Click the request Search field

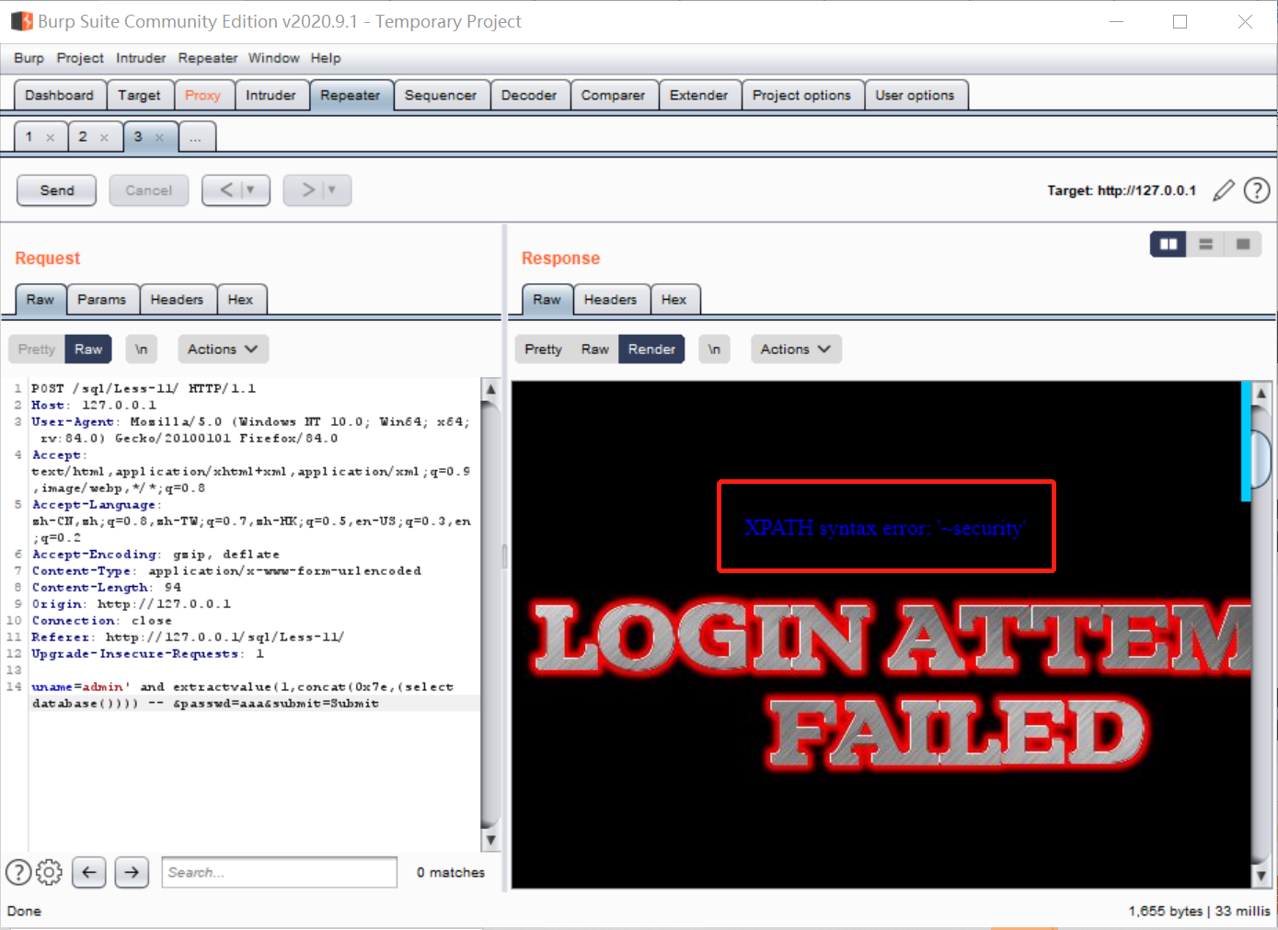click(x=279, y=872)
